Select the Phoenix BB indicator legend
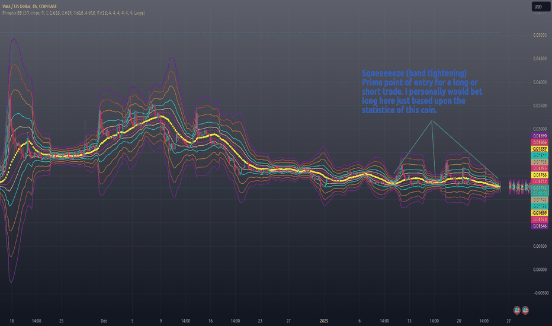This screenshot has width=552, height=326. click(x=73, y=13)
